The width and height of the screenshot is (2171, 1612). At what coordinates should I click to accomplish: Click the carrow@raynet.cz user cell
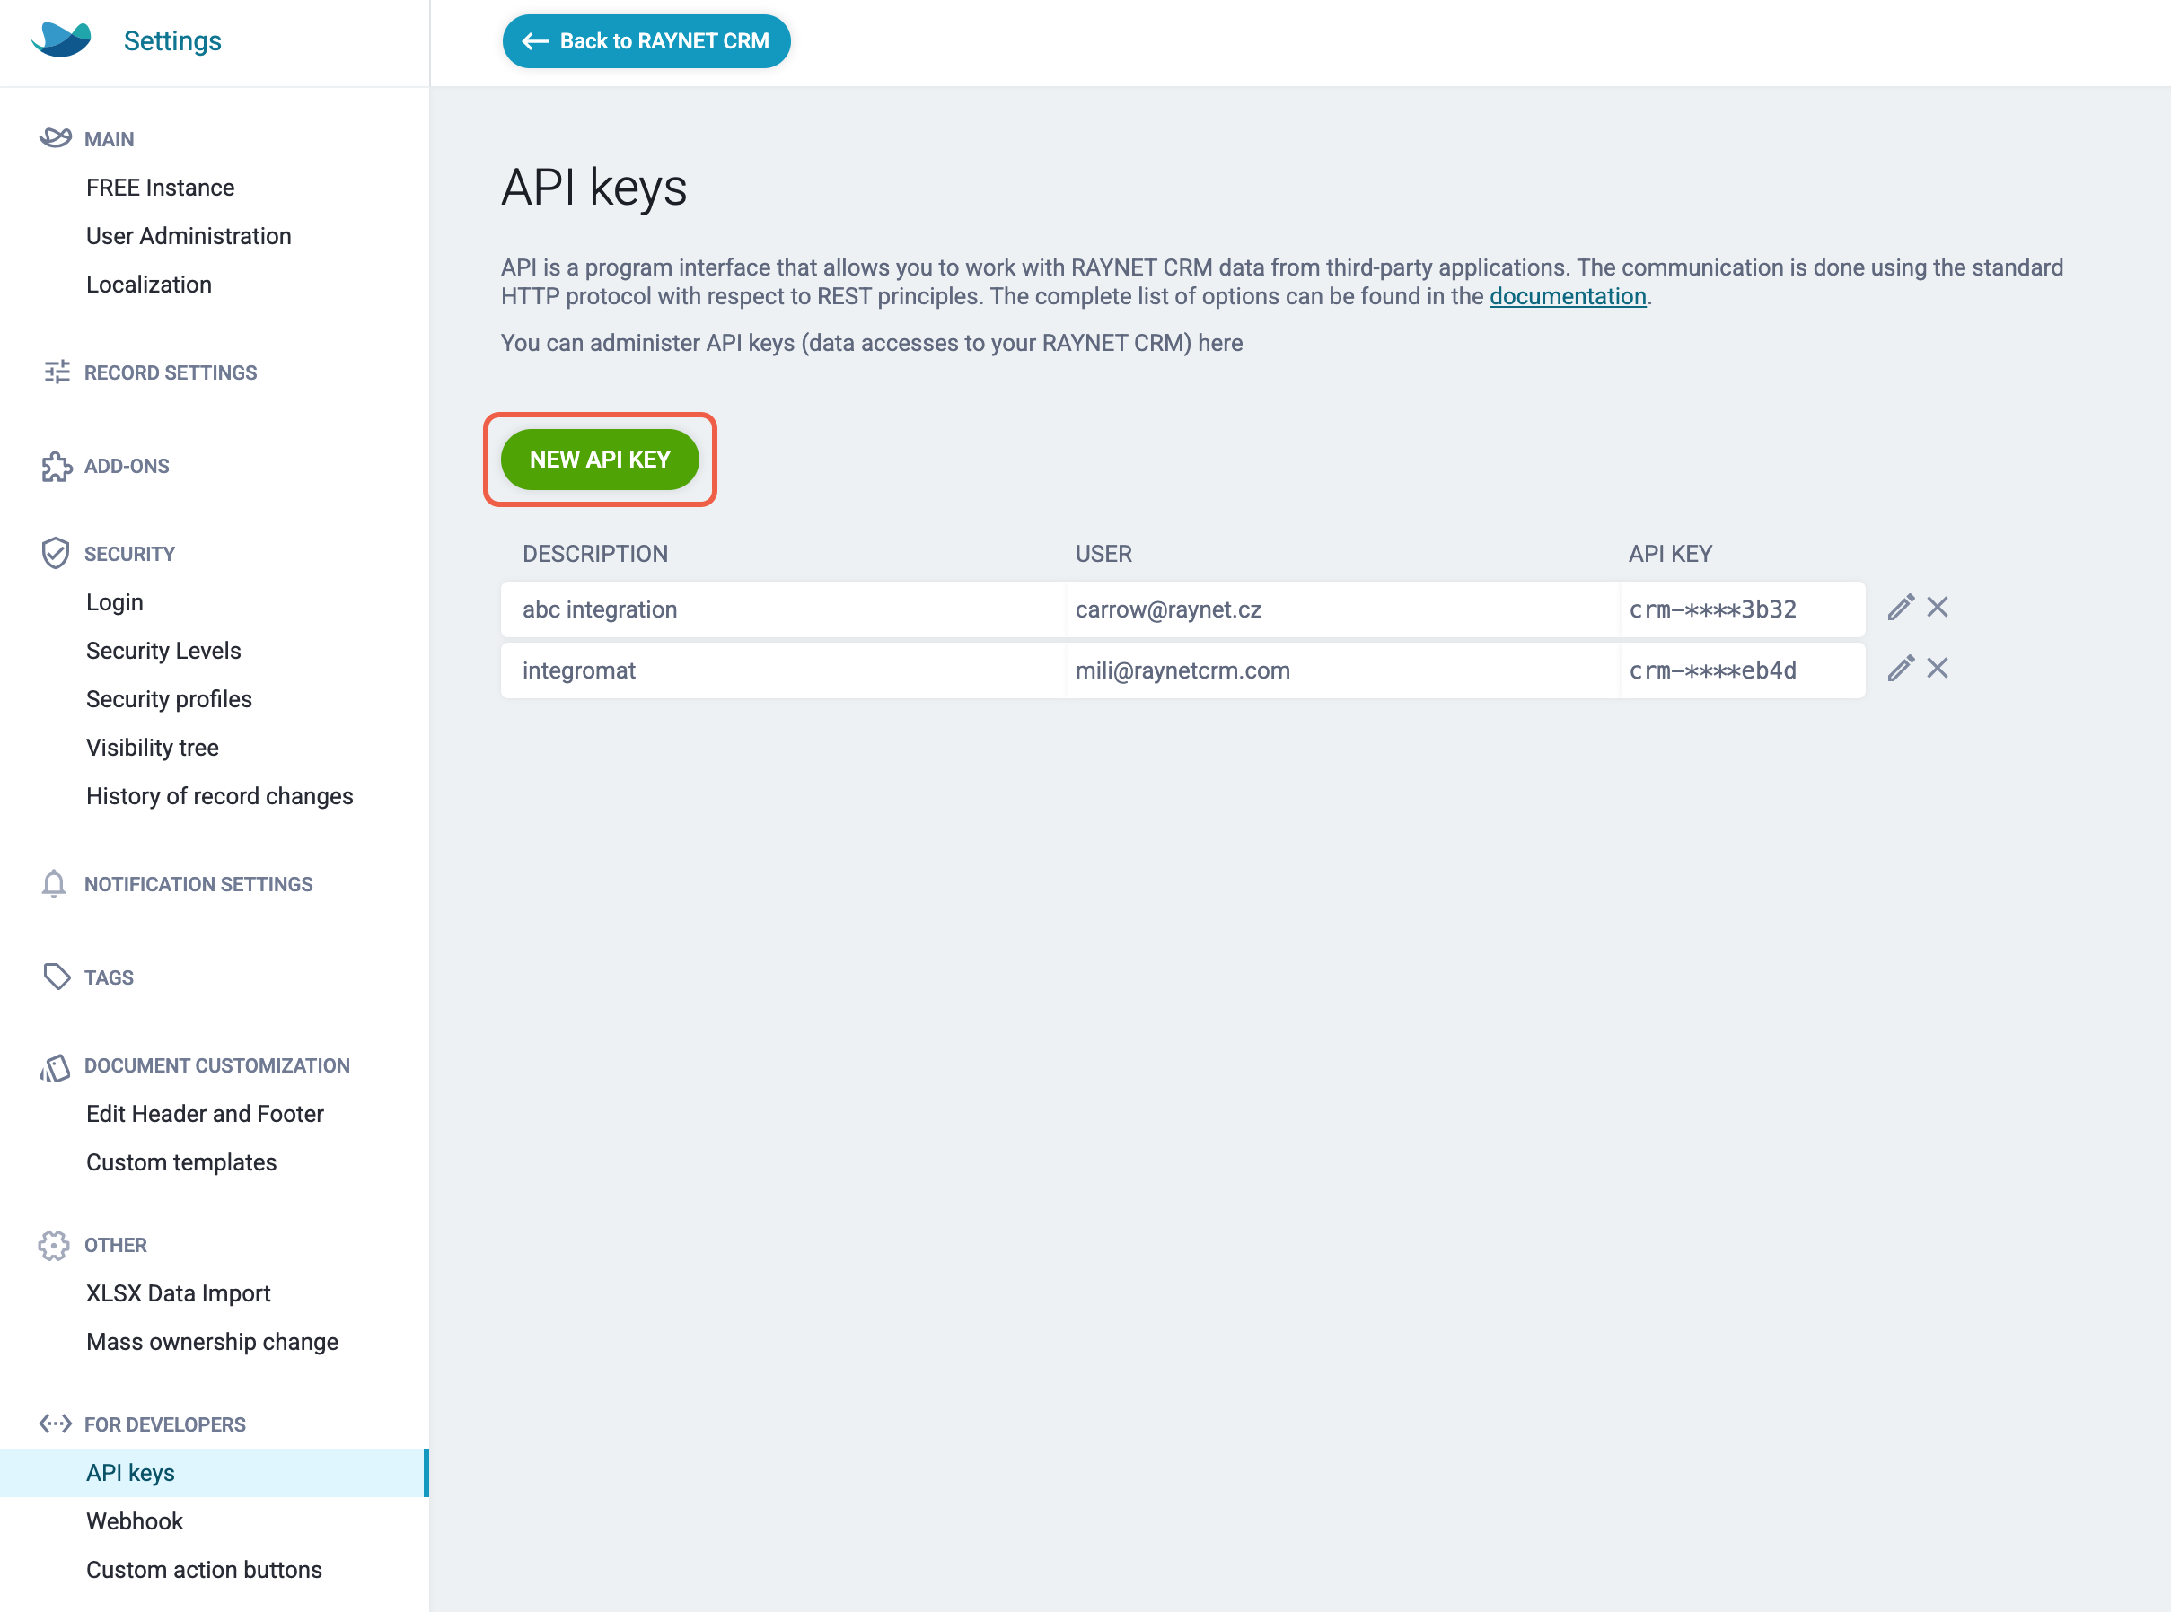pos(1343,609)
